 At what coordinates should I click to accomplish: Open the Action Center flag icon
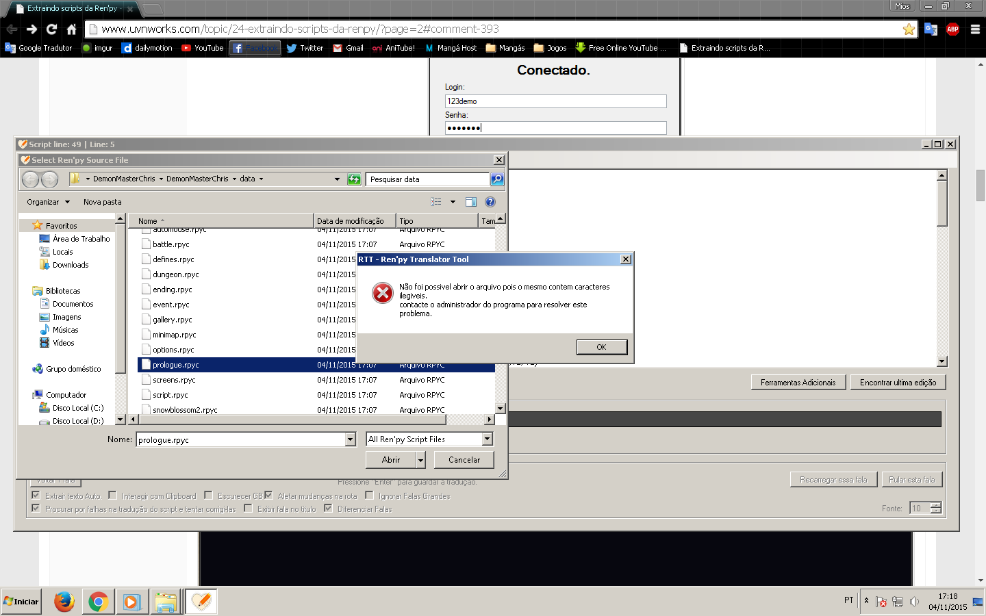(881, 602)
